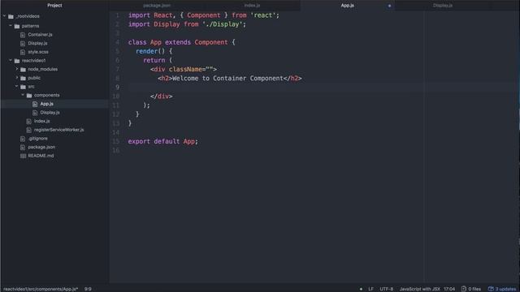Change the JavaScript with JSX grammar

pos(419,289)
